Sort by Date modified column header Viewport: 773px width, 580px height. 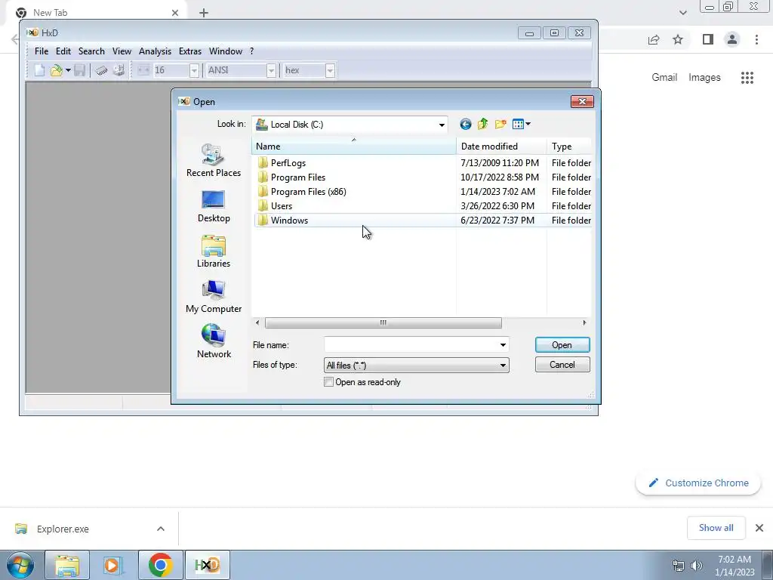tap(501, 147)
